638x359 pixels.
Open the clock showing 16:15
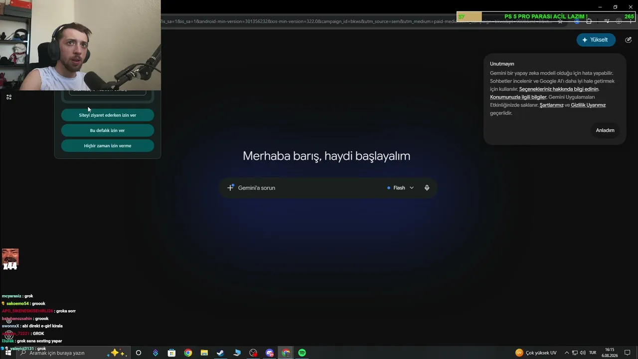click(610, 353)
